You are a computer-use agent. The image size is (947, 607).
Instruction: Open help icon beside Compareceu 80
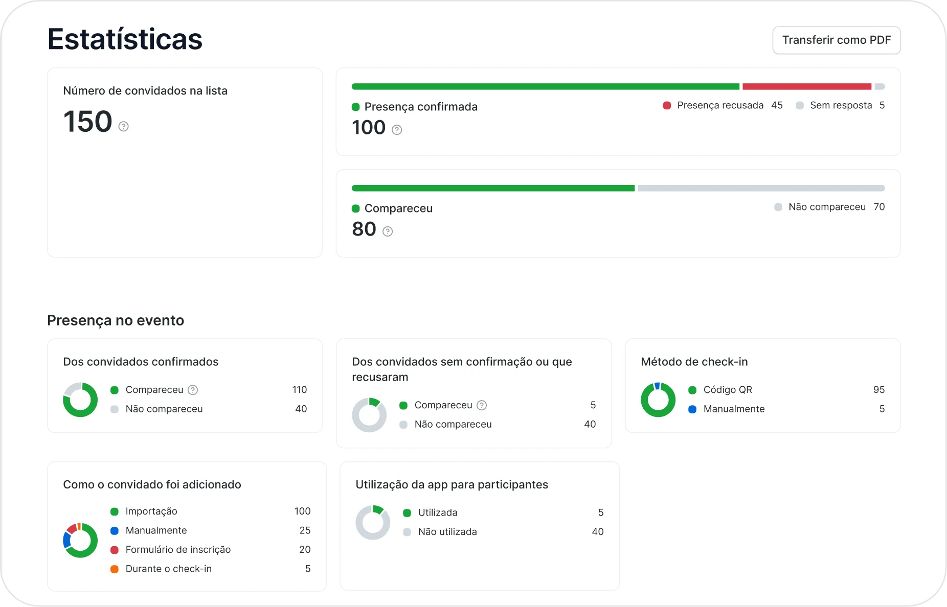click(x=388, y=231)
